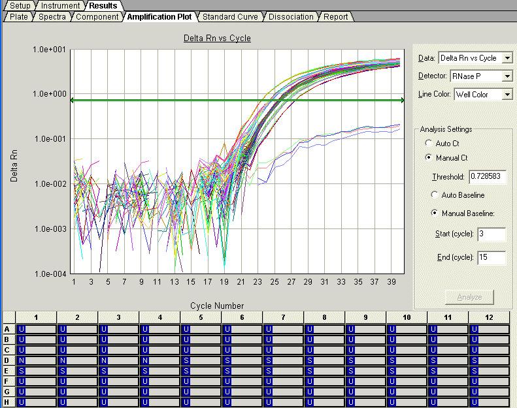Select unknown well B9
This screenshot has height=408, width=517.
[365, 339]
